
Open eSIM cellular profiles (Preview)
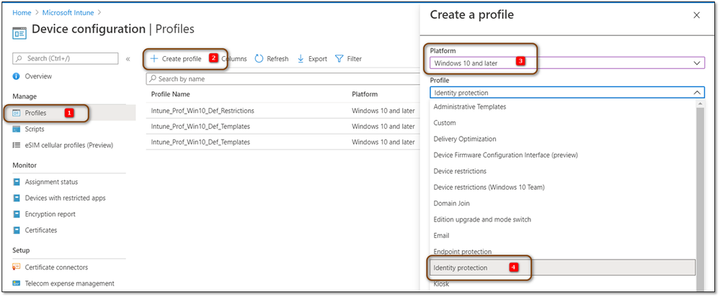[69, 145]
